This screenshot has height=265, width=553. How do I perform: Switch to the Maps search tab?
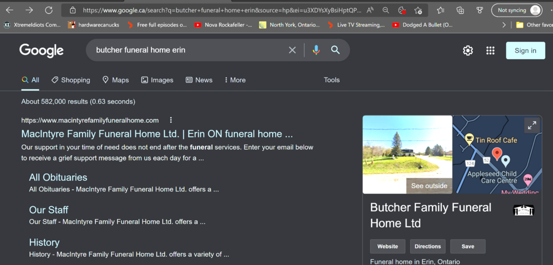[116, 80]
